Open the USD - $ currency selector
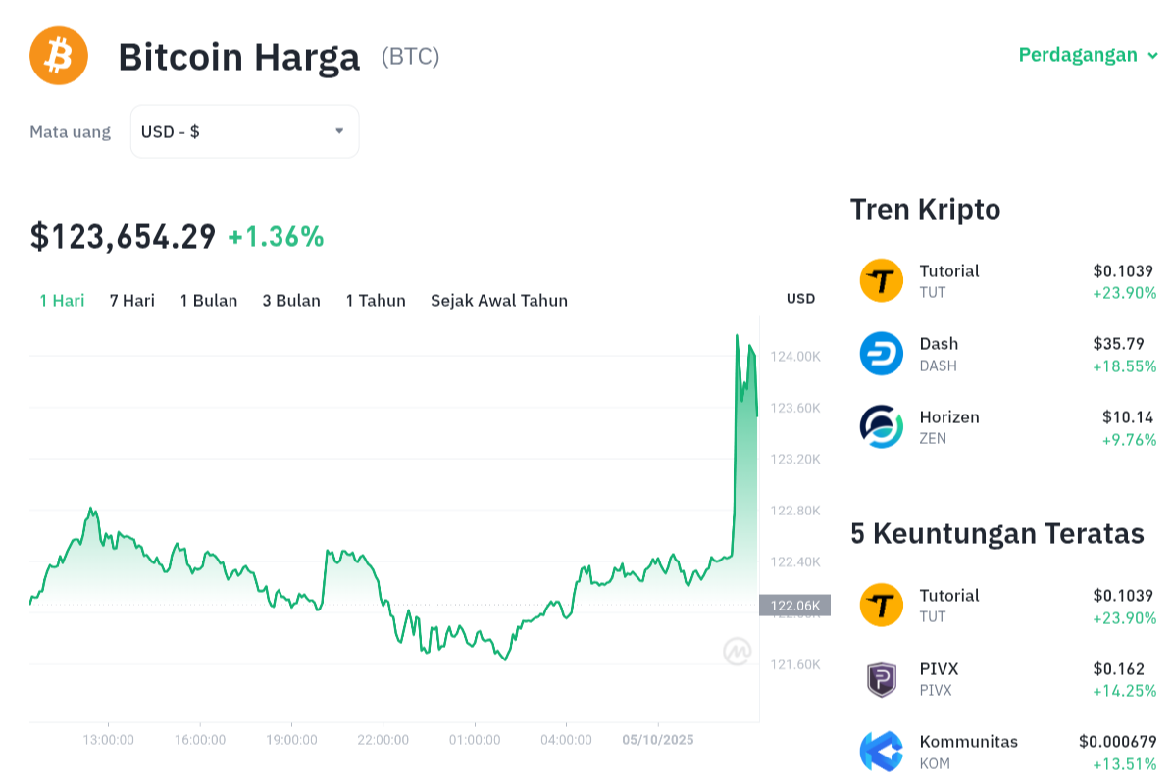The image size is (1173, 781). pyautogui.click(x=244, y=131)
